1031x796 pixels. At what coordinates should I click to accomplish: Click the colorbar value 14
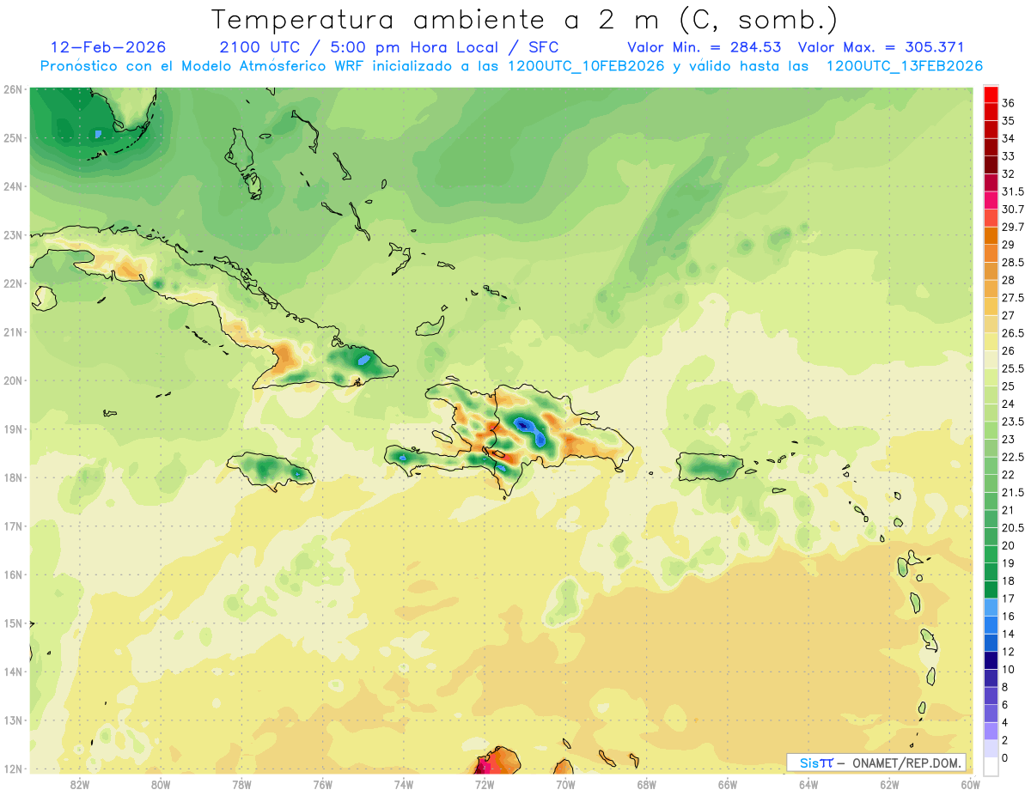point(1009,634)
